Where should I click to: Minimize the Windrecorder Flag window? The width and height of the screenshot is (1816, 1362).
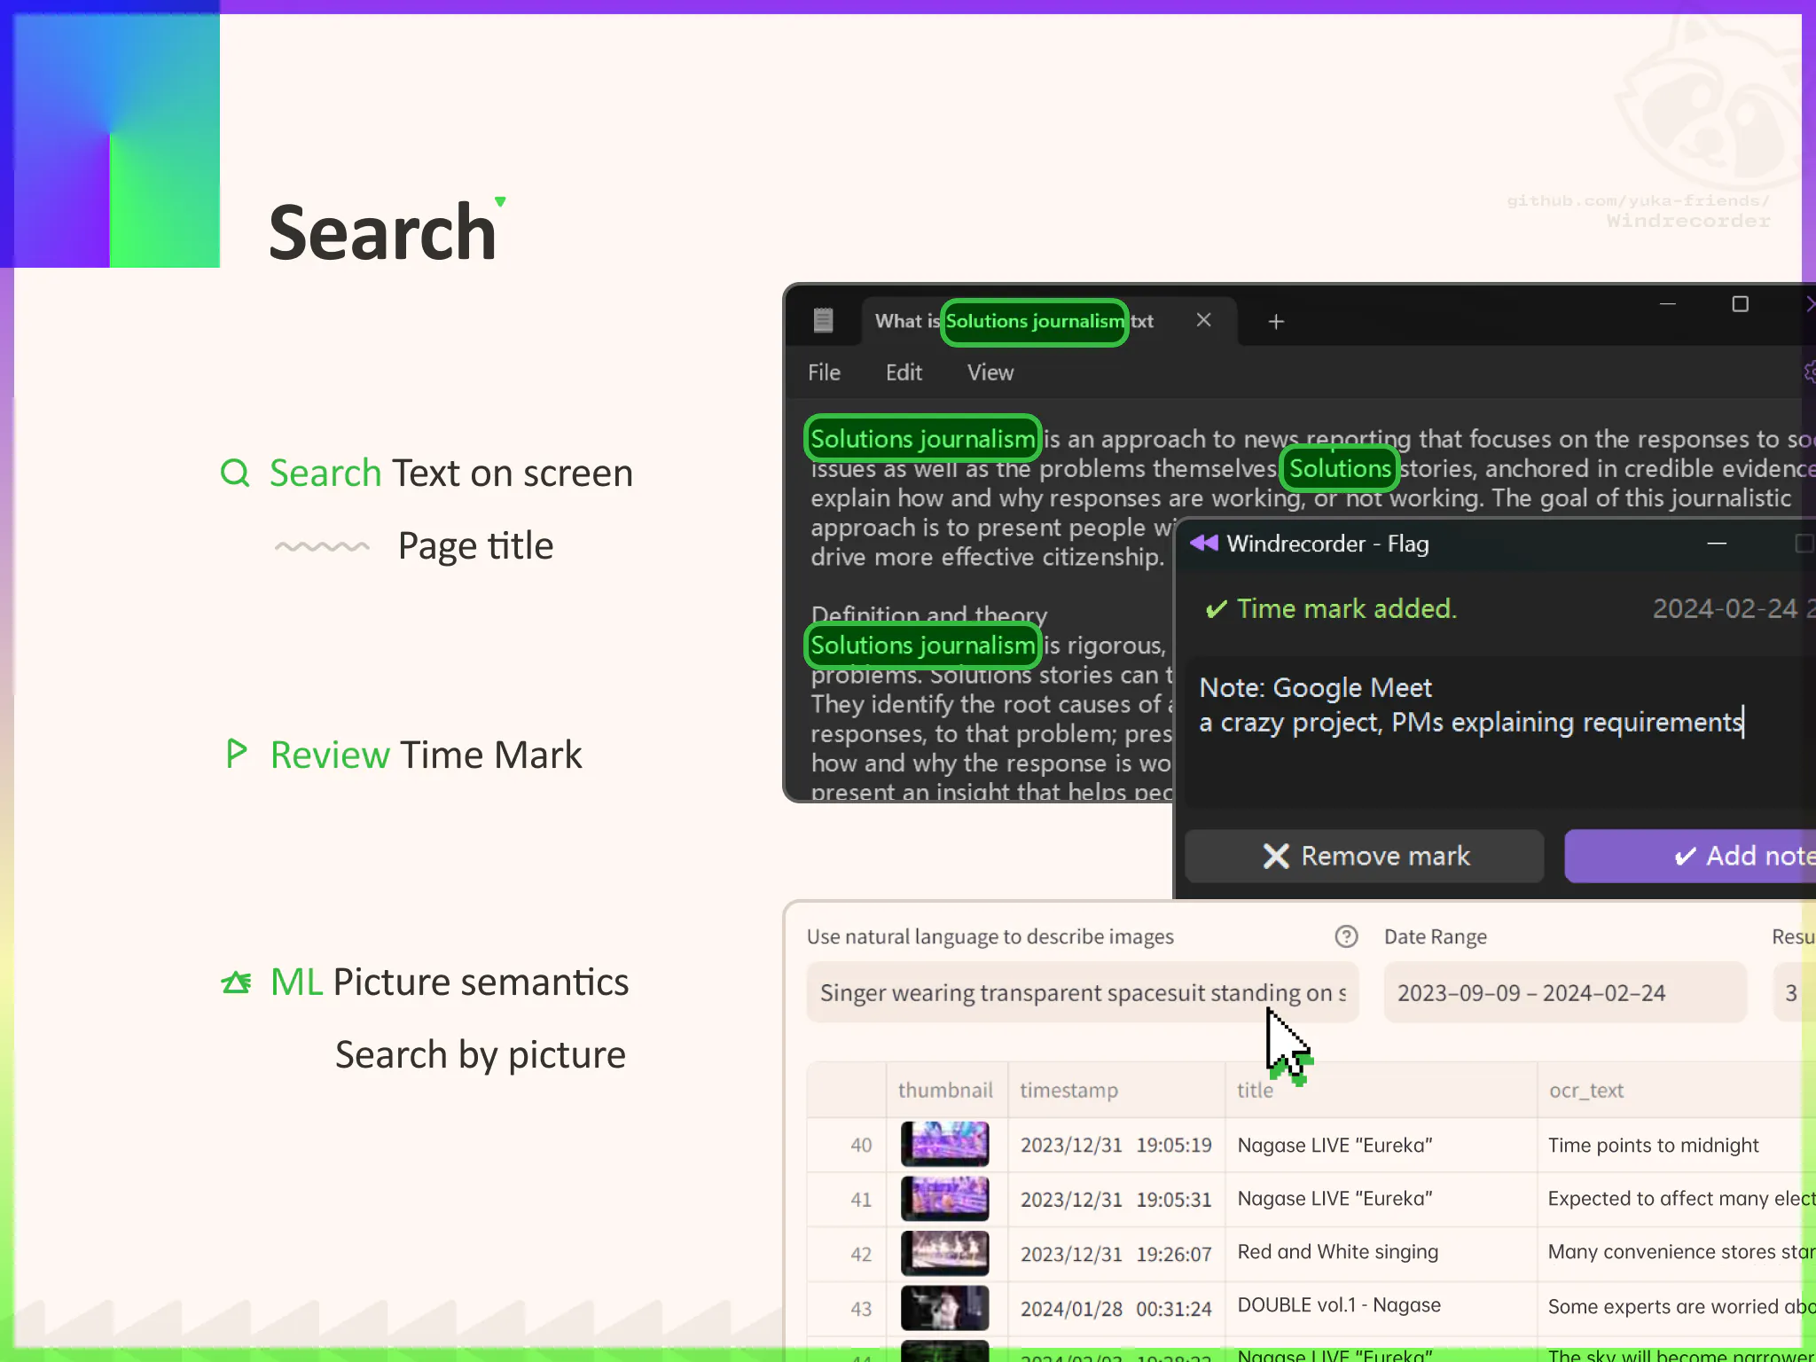click(x=1717, y=543)
